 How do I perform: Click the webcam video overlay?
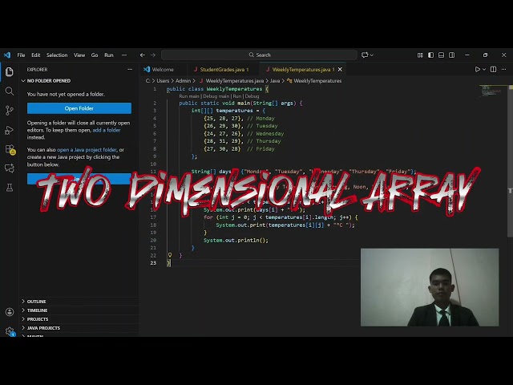(x=430, y=287)
